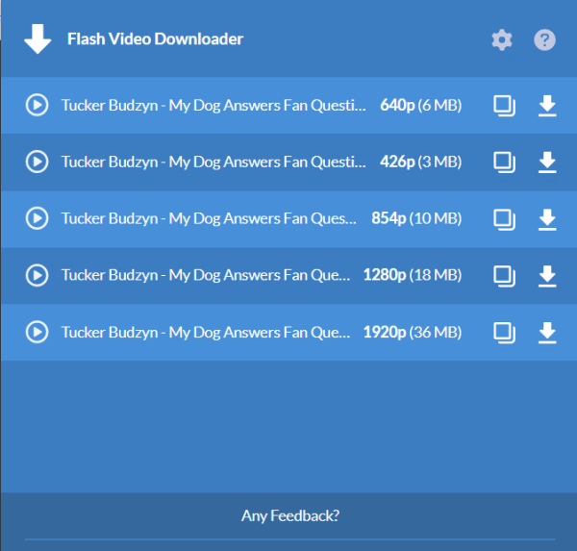Open the help question mark icon

click(544, 39)
